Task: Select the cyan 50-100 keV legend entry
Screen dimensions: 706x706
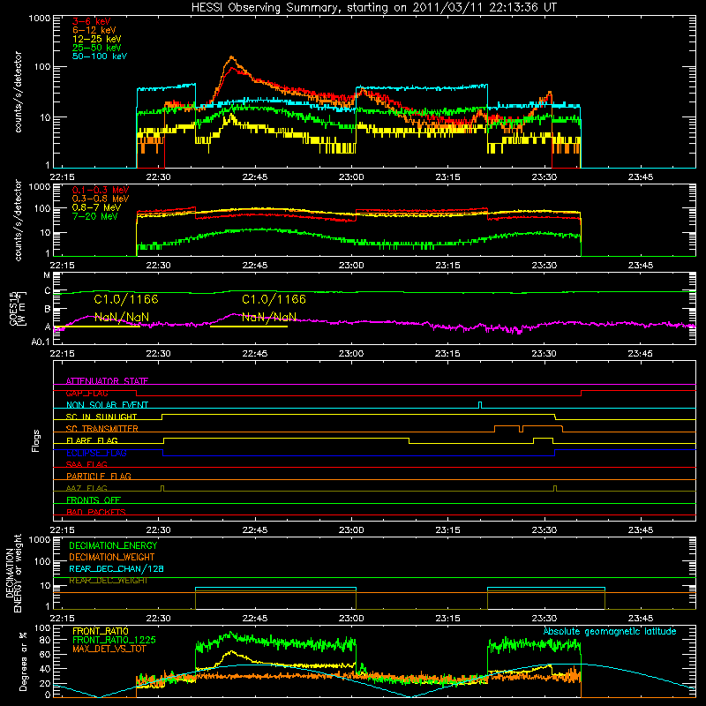Action: coord(100,56)
